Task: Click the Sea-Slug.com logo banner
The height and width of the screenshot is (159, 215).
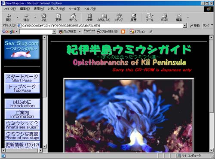Action: pos(22,49)
